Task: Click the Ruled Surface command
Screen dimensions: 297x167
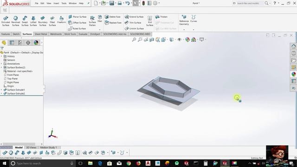Action: tap(77, 29)
